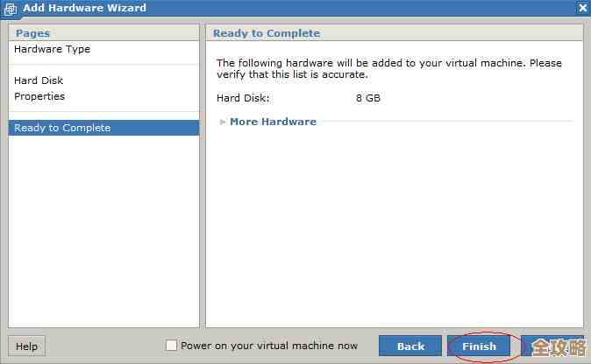Click the Hard Disk: summary label
The height and width of the screenshot is (364, 591).
click(x=243, y=98)
